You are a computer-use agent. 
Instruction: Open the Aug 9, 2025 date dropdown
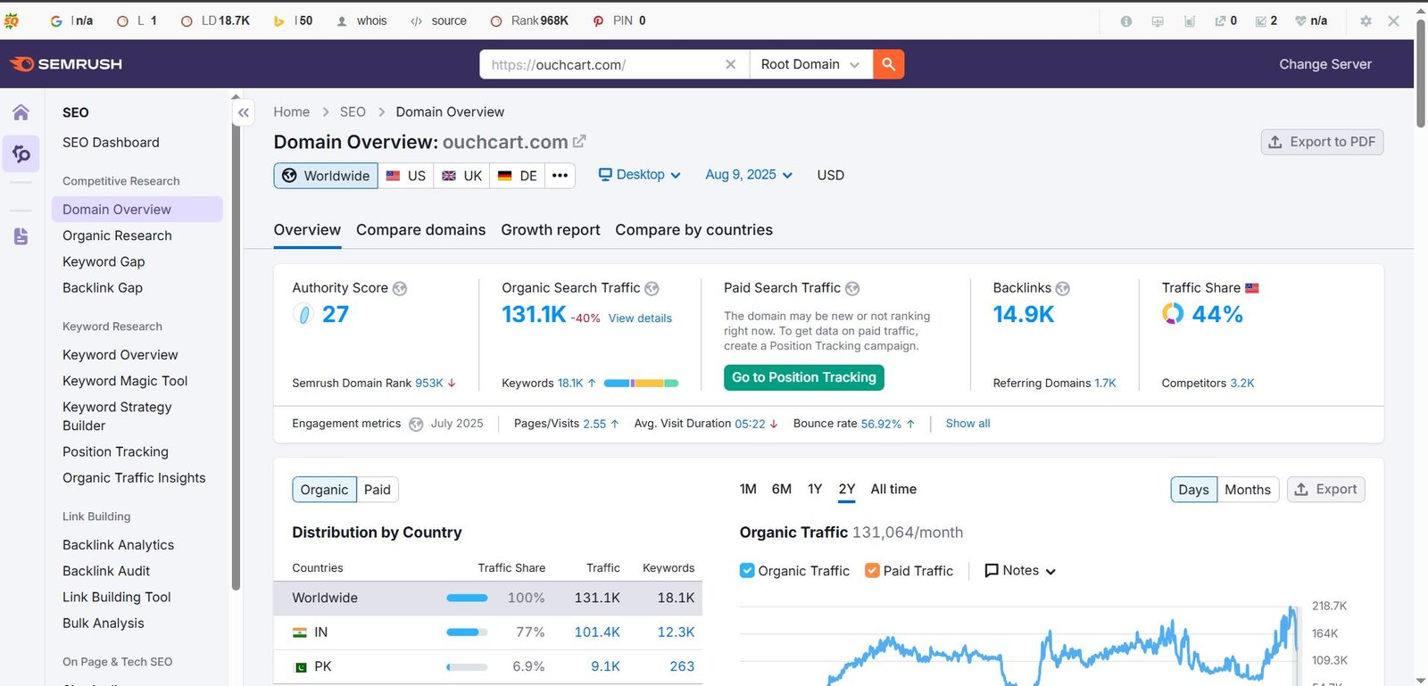[749, 175]
